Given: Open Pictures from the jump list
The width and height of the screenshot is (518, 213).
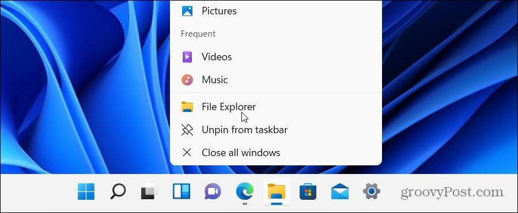Looking at the screenshot, I should coord(276,11).
